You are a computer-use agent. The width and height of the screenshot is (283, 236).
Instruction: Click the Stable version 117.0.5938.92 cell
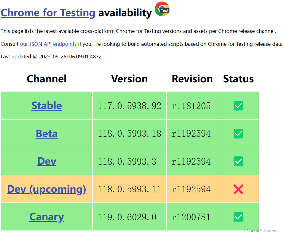point(130,106)
